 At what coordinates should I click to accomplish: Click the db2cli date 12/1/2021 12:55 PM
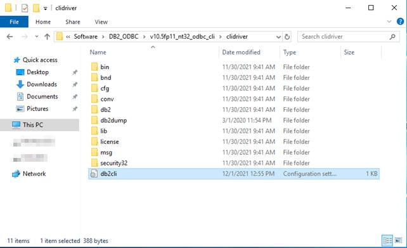click(x=248, y=174)
